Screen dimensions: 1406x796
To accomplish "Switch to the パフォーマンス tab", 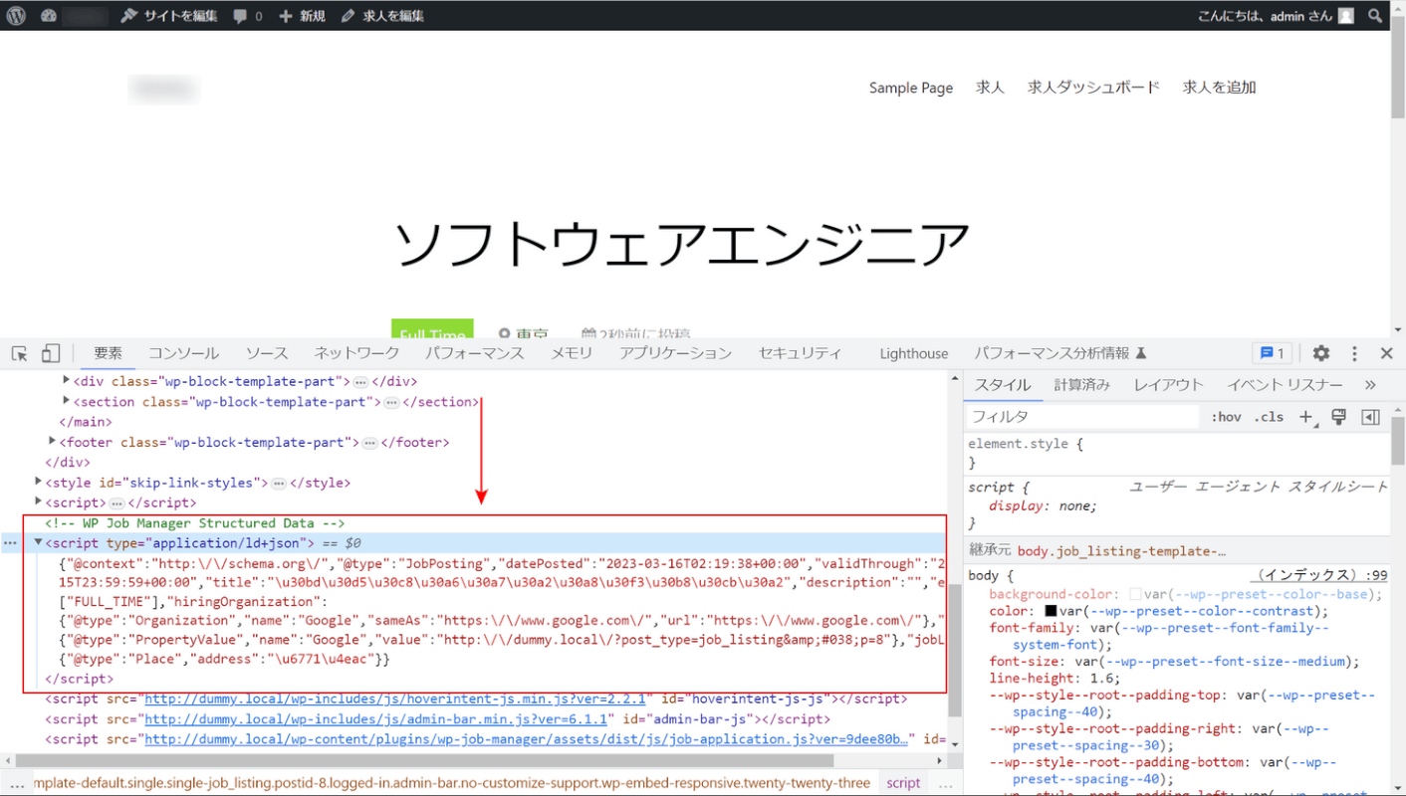I will pos(475,353).
